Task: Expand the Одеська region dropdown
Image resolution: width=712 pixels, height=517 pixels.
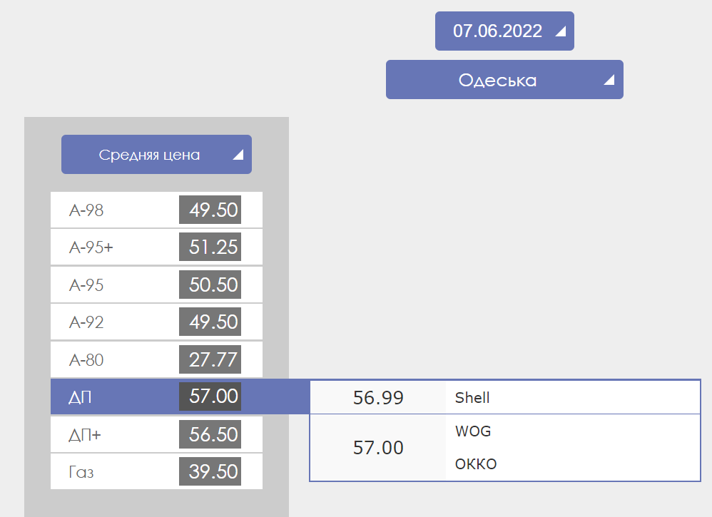Action: coord(504,80)
